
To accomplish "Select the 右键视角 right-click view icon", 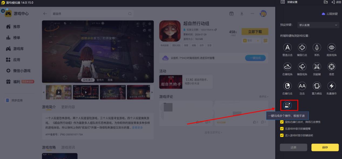I will point(287,67).
